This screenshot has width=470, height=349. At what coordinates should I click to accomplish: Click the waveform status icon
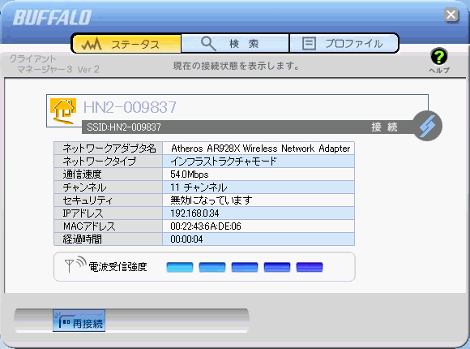(x=92, y=45)
